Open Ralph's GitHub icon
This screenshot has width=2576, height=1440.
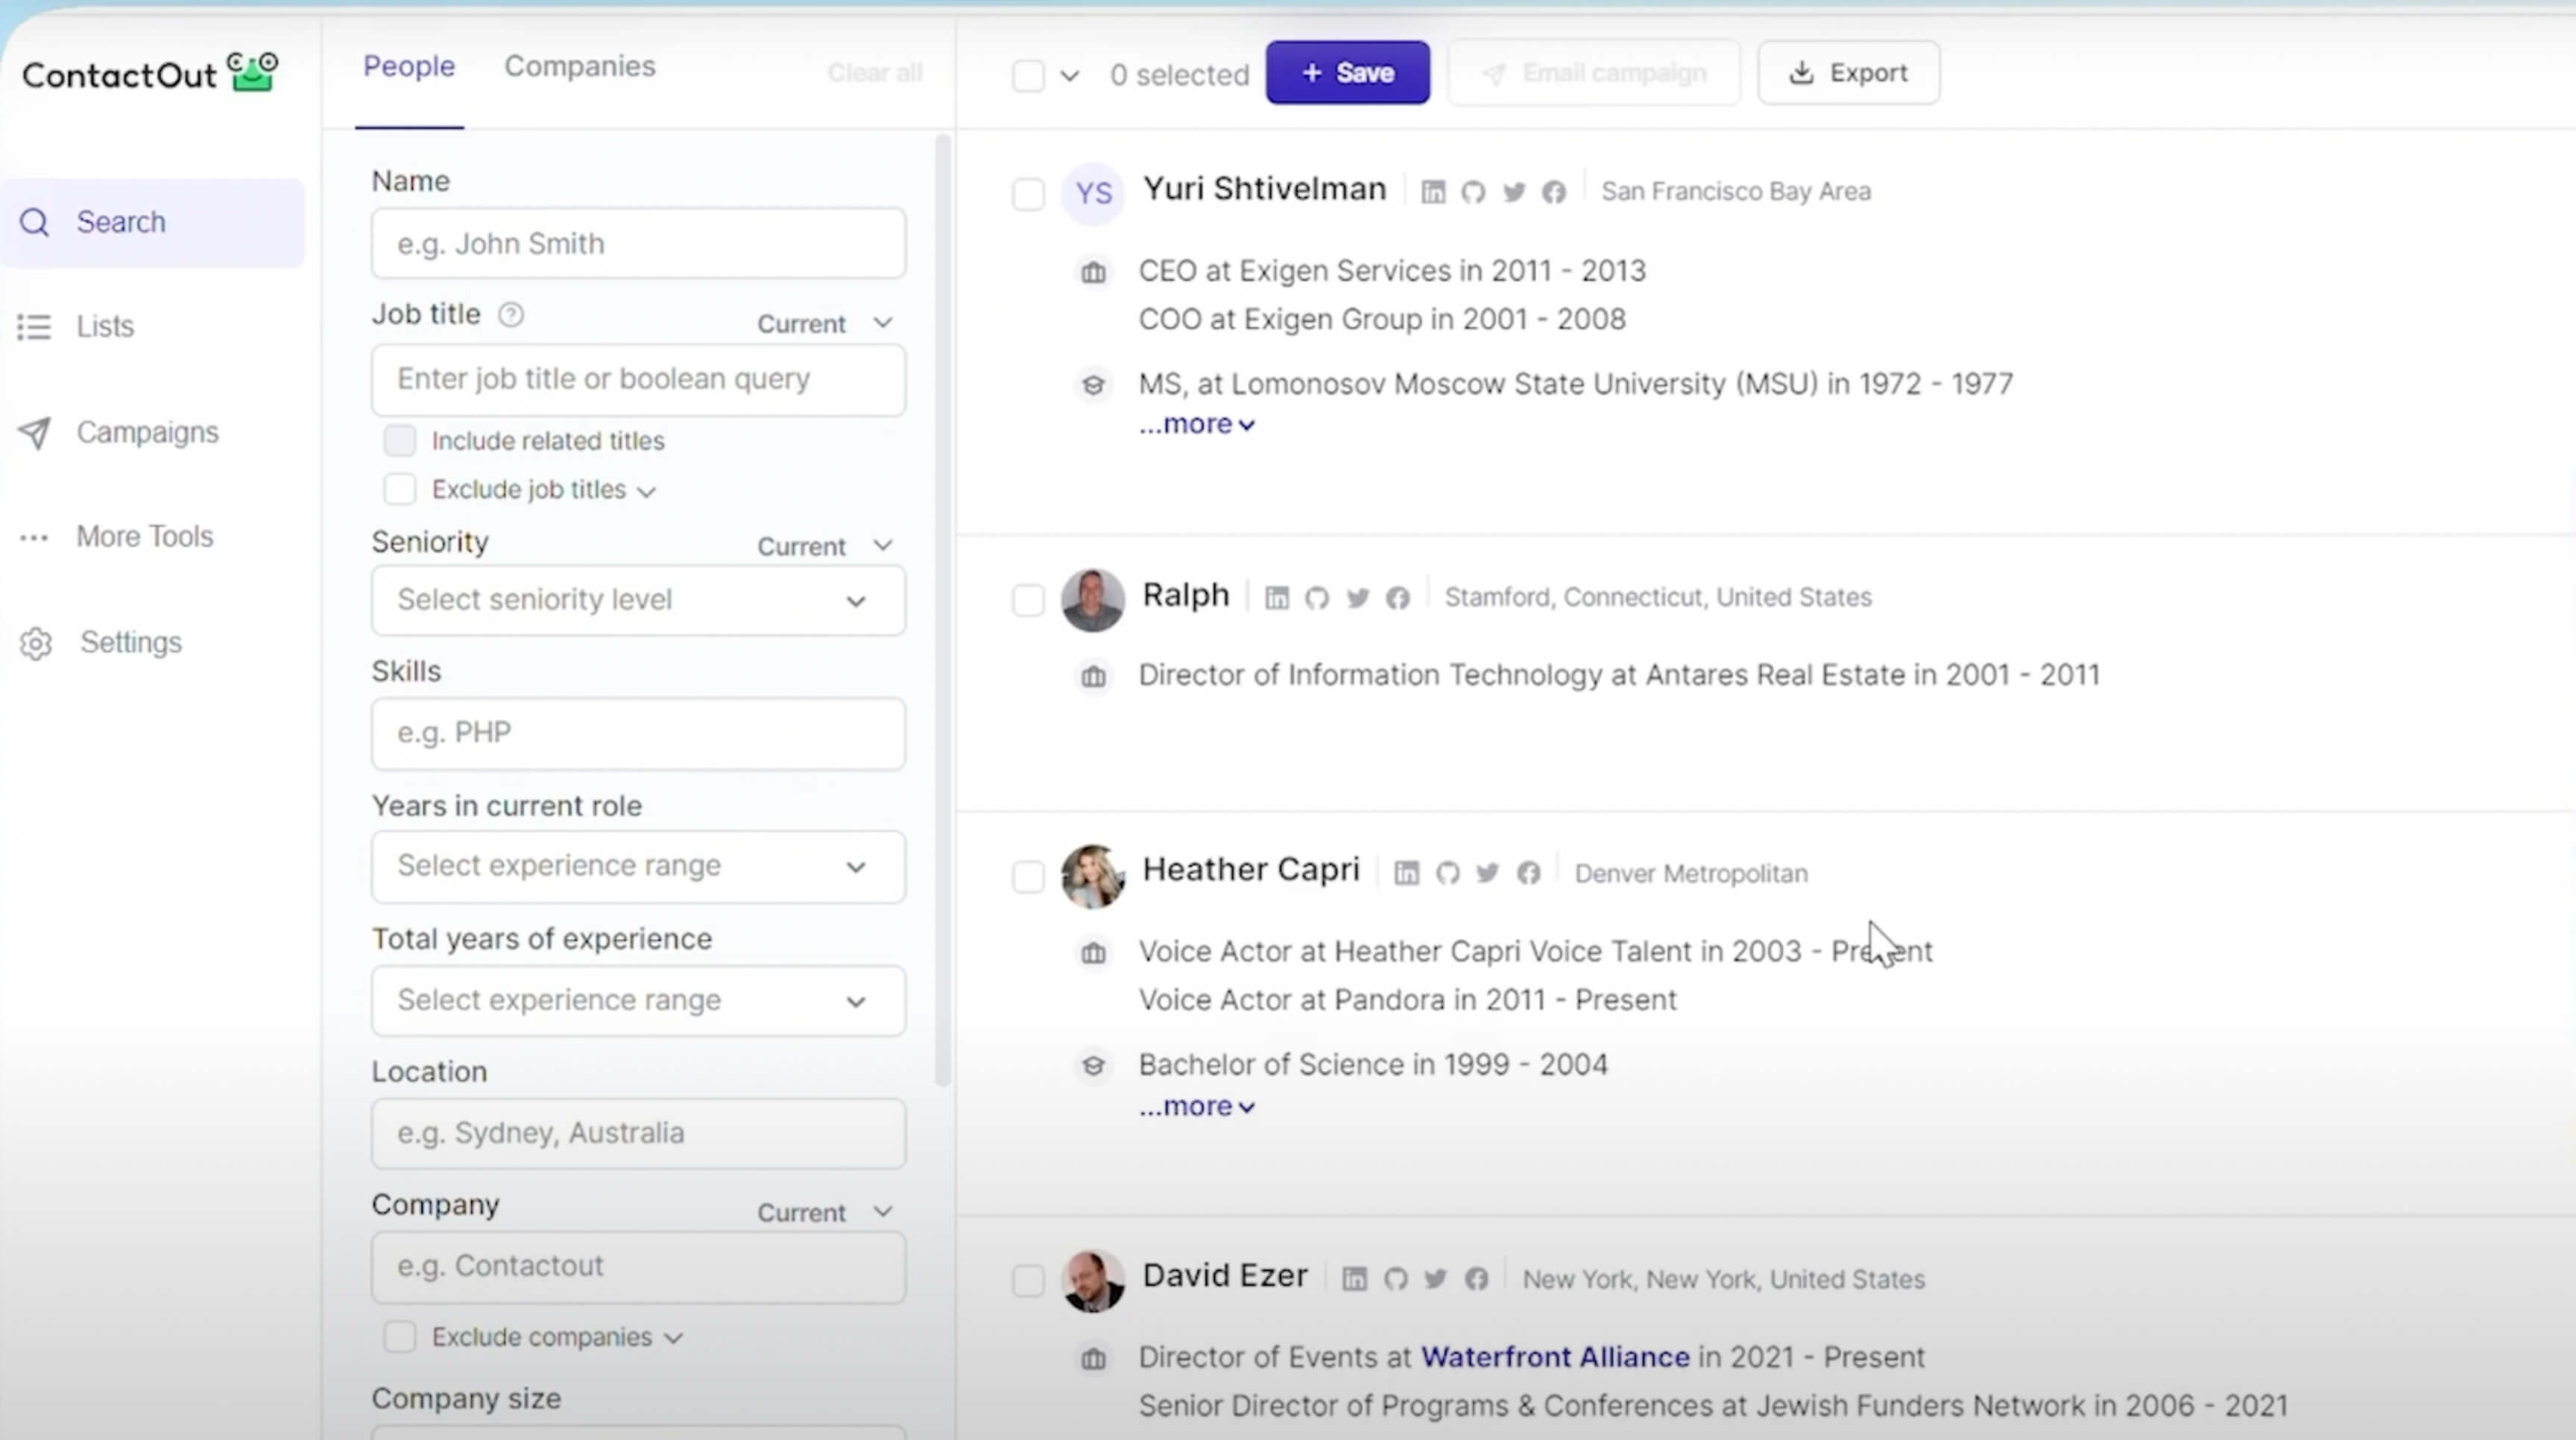click(1316, 598)
